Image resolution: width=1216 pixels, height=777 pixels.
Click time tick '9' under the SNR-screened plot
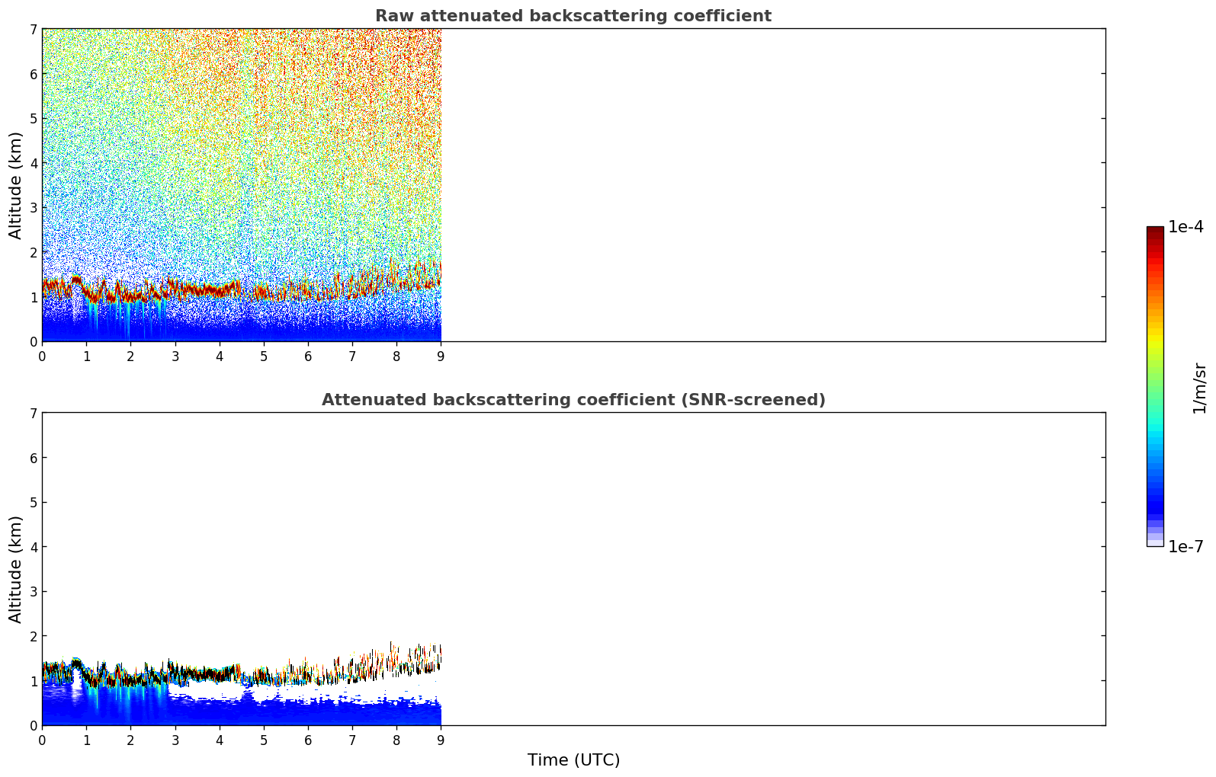[441, 740]
